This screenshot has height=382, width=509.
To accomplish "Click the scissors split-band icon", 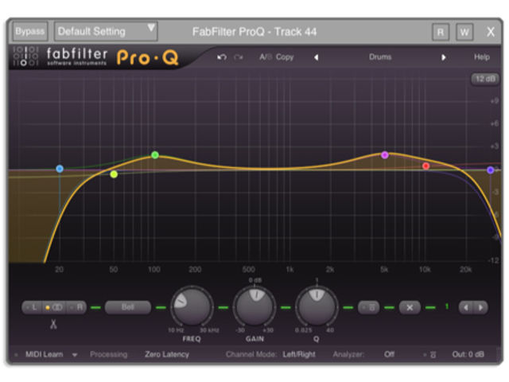I will click(x=53, y=324).
